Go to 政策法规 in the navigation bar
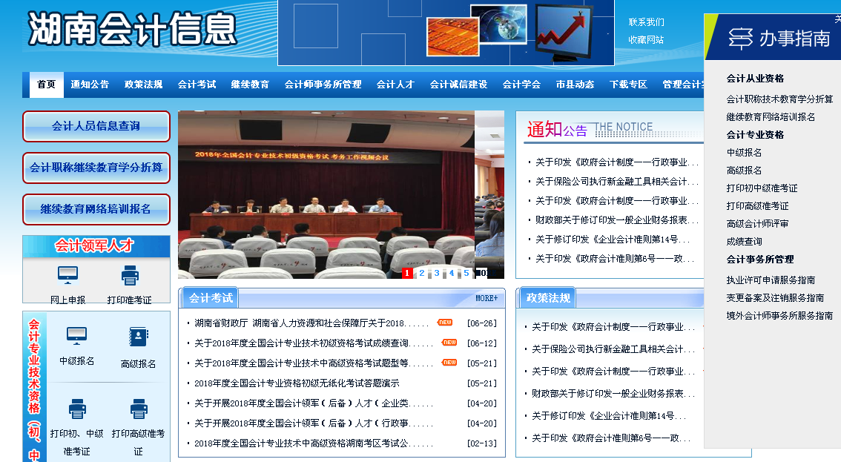Viewport: 841px width, 462px height. 143,85
